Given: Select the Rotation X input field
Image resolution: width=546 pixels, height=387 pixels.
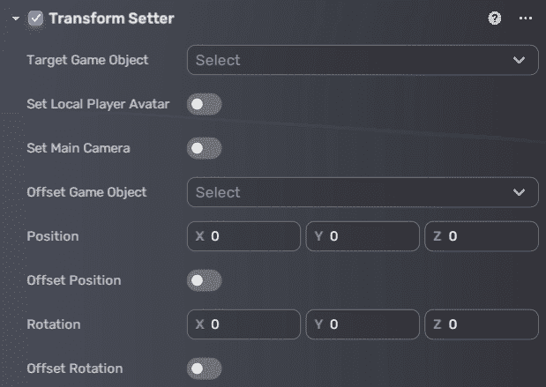Looking at the screenshot, I should click(243, 324).
